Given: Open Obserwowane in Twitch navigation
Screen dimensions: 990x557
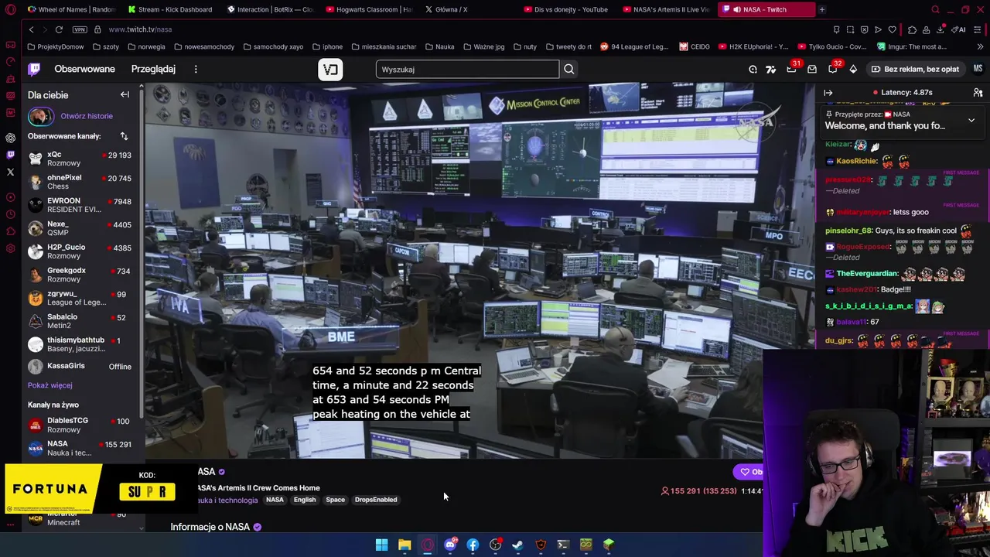Looking at the screenshot, I should click(84, 69).
